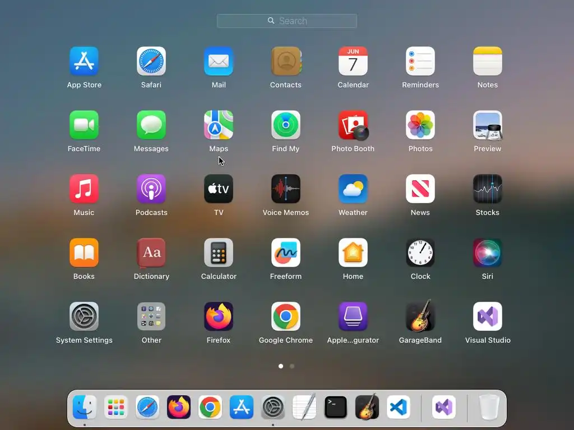Launch the Music app
Viewport: 574px width, 430px height.
[84, 189]
